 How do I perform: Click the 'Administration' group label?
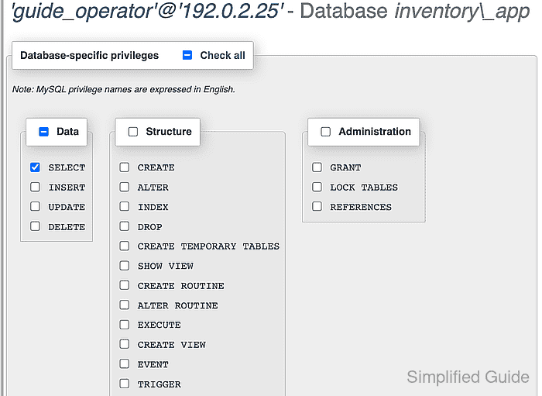click(375, 132)
